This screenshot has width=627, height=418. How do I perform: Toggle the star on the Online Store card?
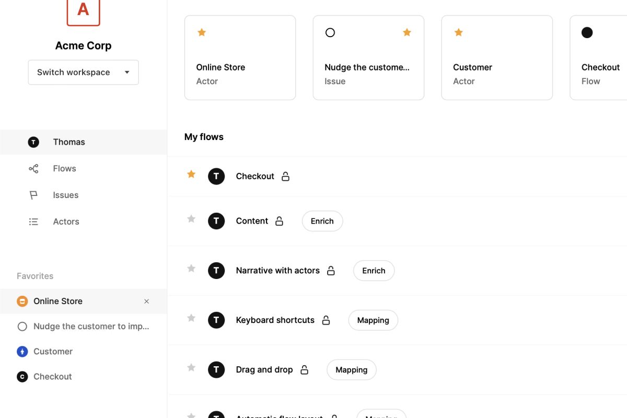[202, 32]
